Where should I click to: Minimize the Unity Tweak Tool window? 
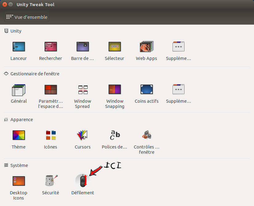tap(11, 5)
